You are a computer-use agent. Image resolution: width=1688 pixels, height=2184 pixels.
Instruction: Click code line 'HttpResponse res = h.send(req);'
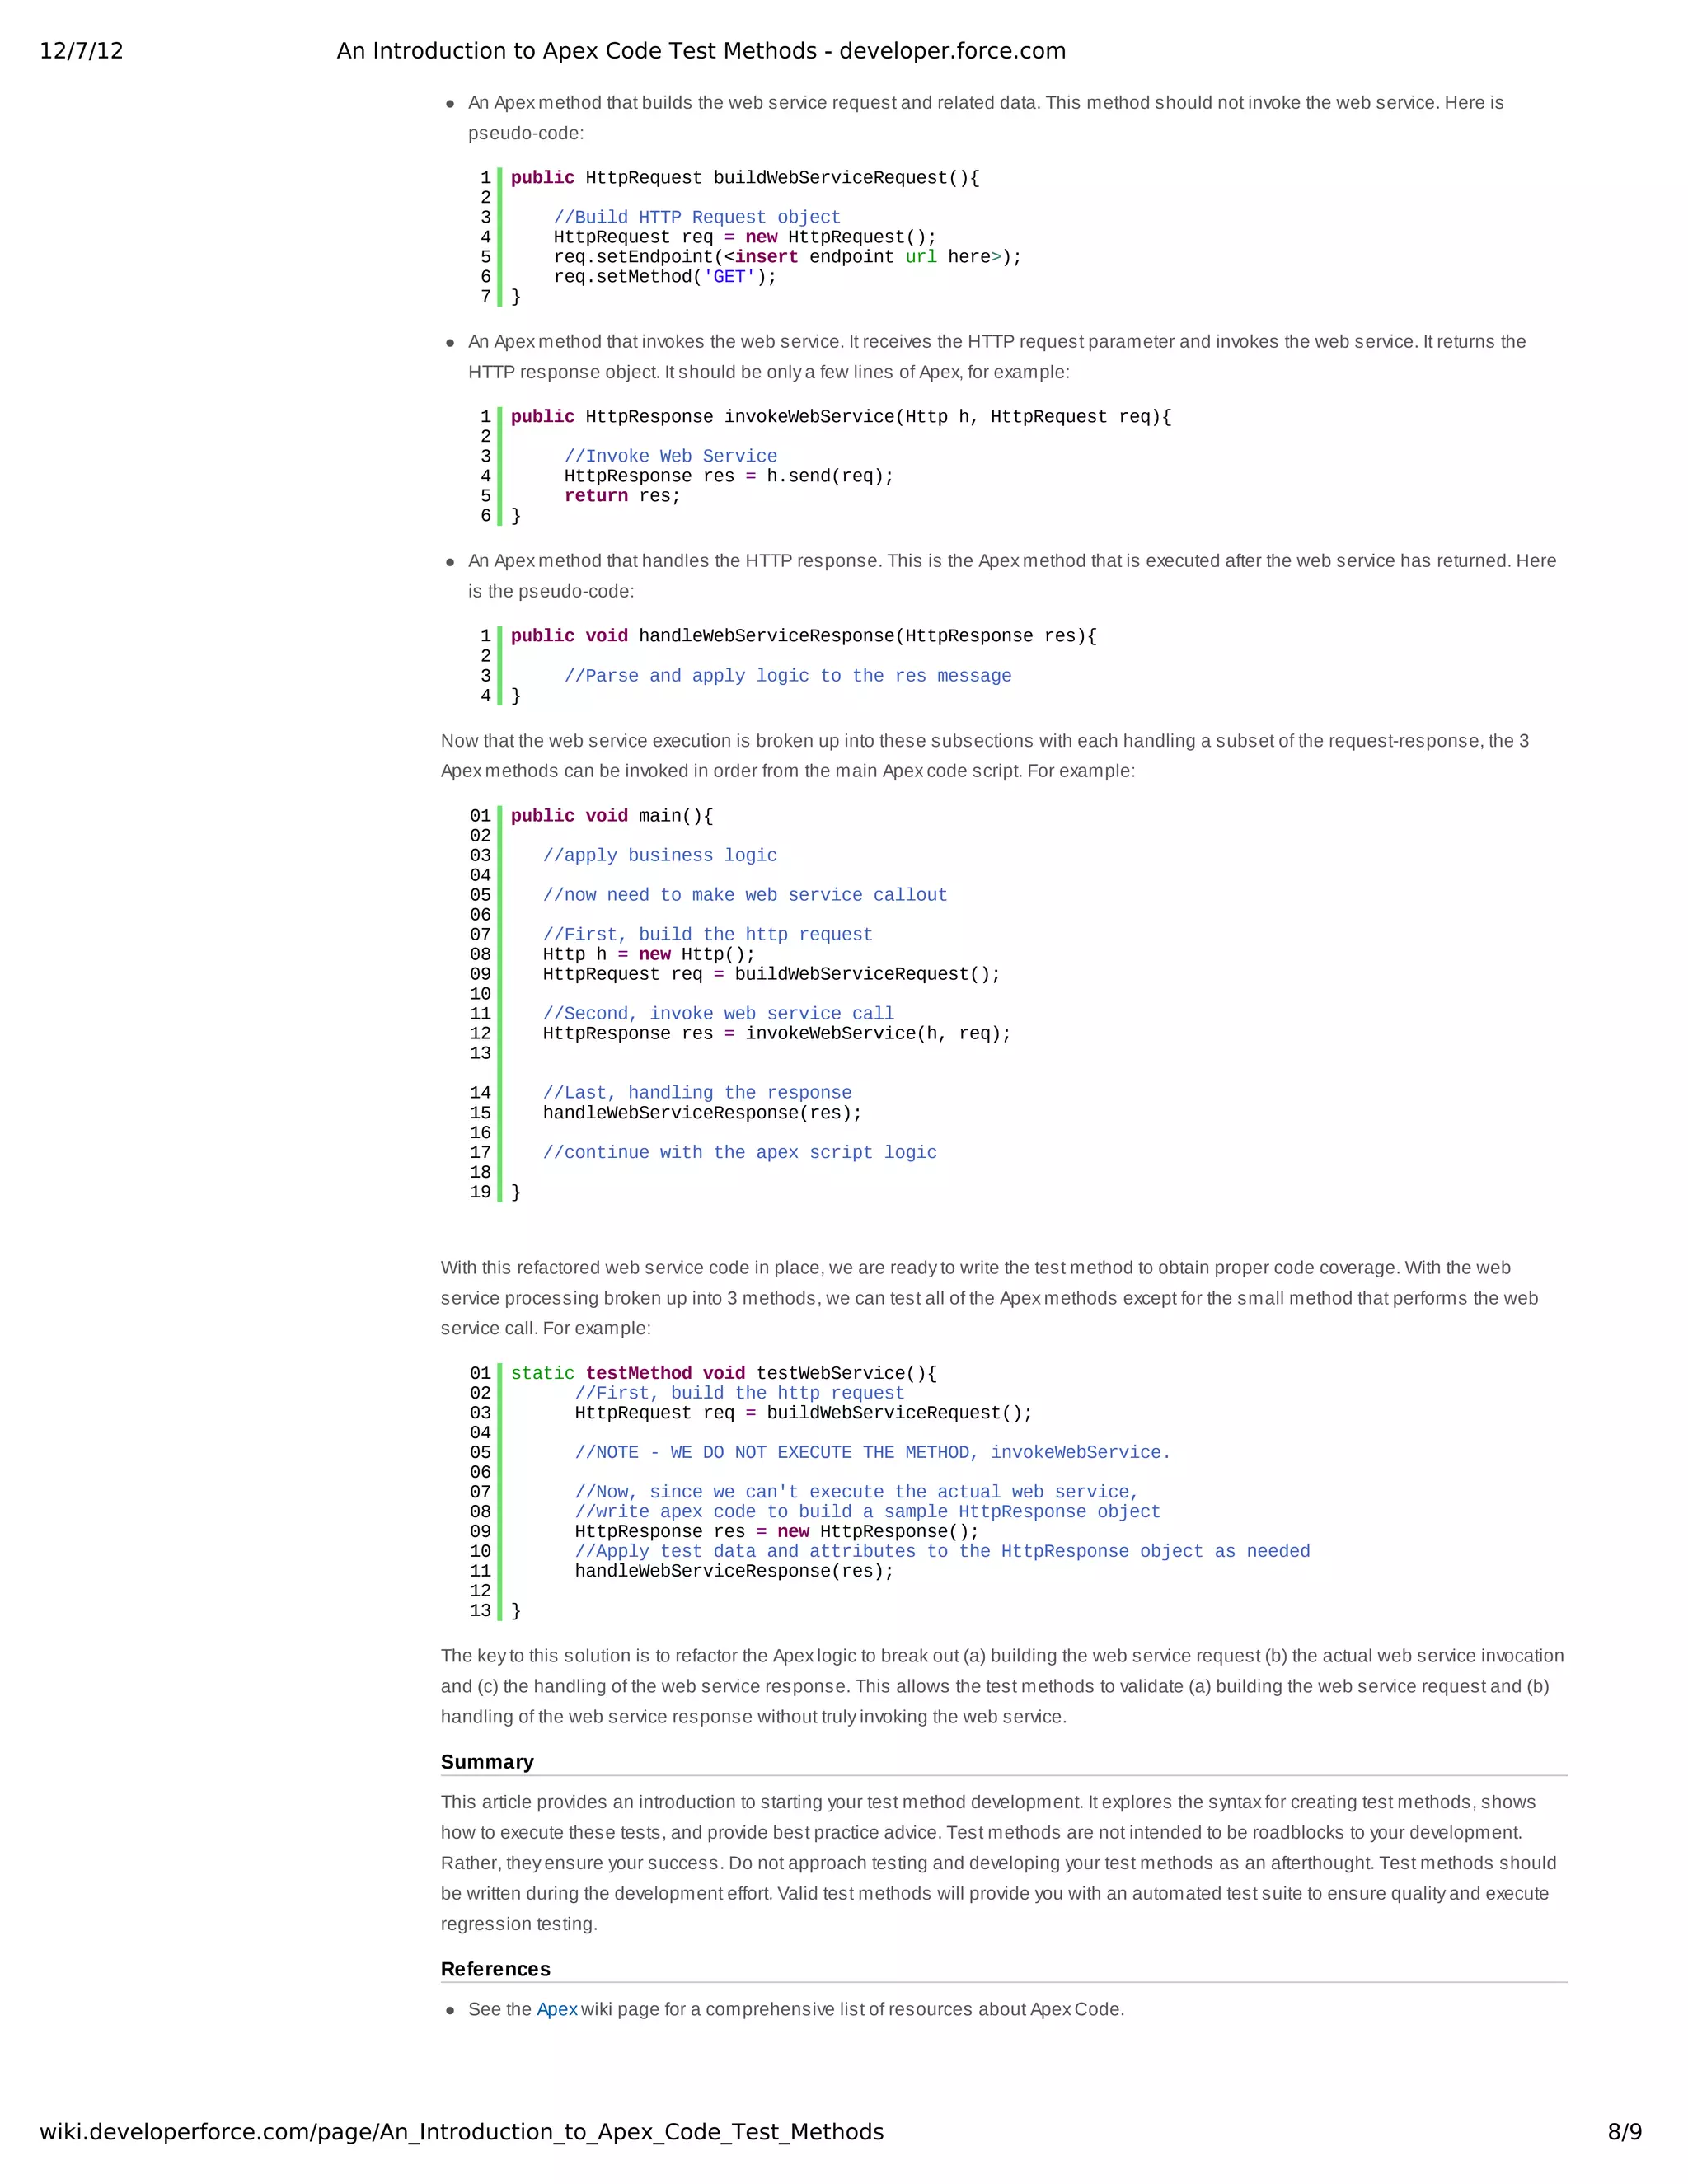(729, 476)
